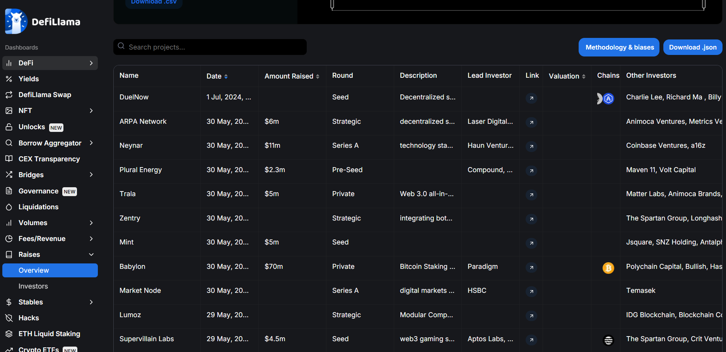The image size is (726, 352).
Task: Collapse the Raises section chevron
Action: pyautogui.click(x=91, y=255)
